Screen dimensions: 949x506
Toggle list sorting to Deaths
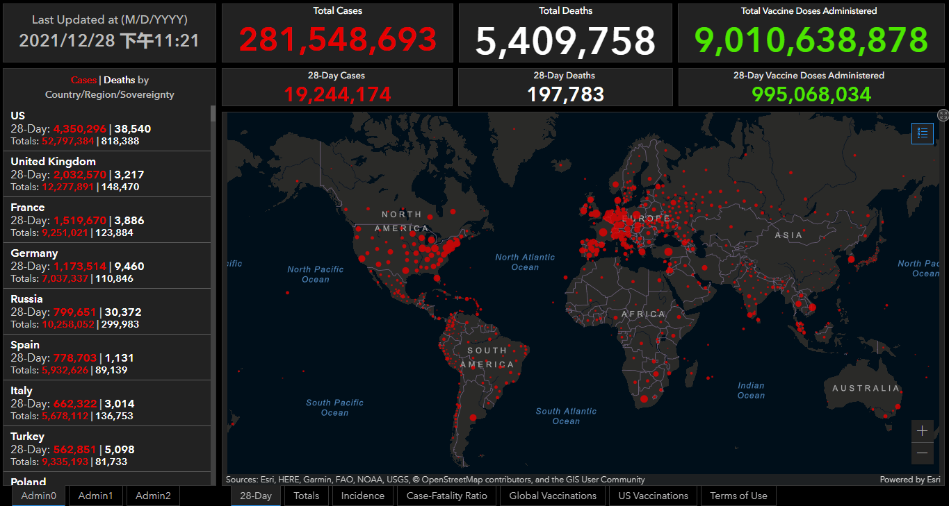pyautogui.click(x=120, y=81)
